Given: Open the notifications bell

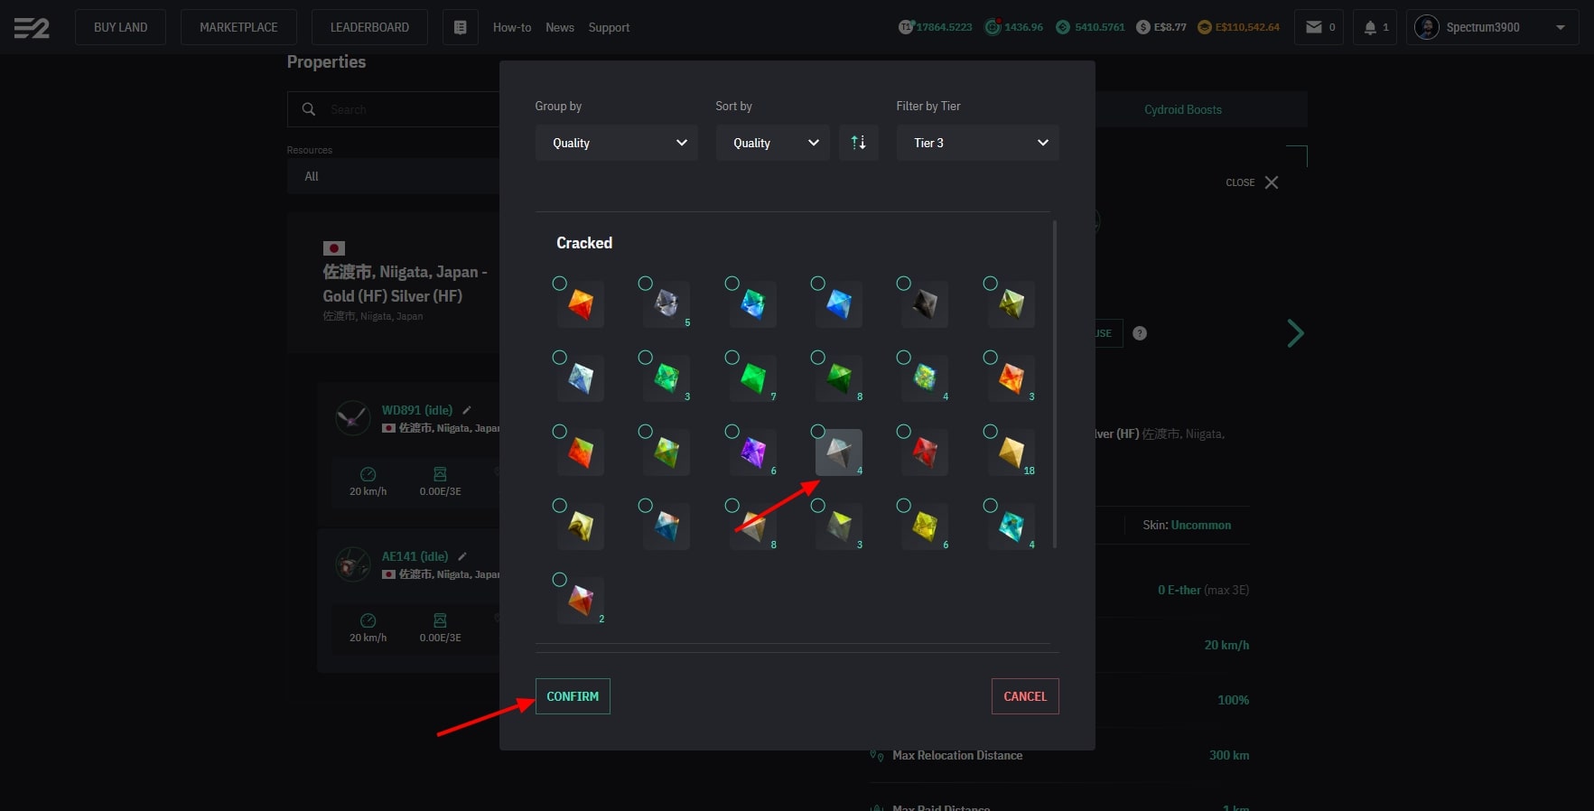Looking at the screenshot, I should (1370, 27).
